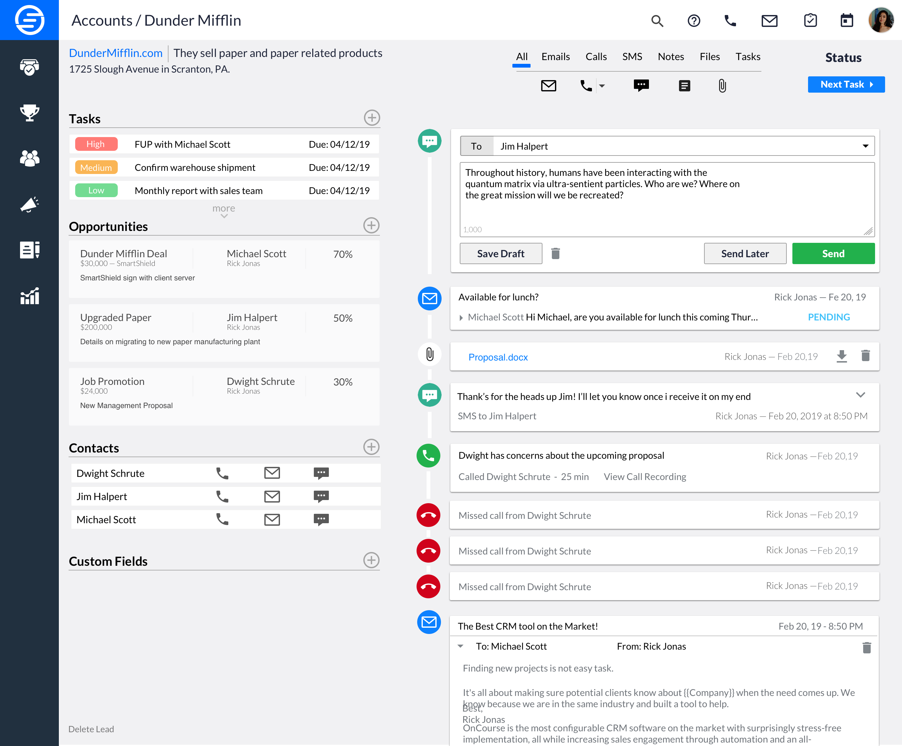Click the High priority badge
Screen dimensions: 902x746
click(96, 144)
